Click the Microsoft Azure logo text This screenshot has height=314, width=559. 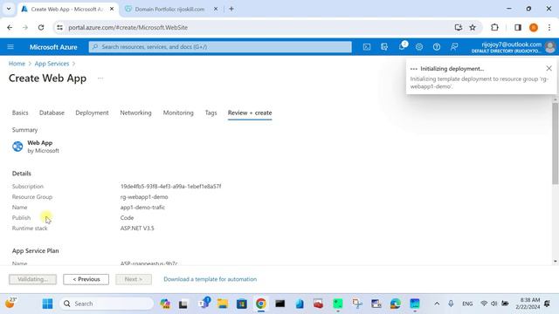(53, 47)
